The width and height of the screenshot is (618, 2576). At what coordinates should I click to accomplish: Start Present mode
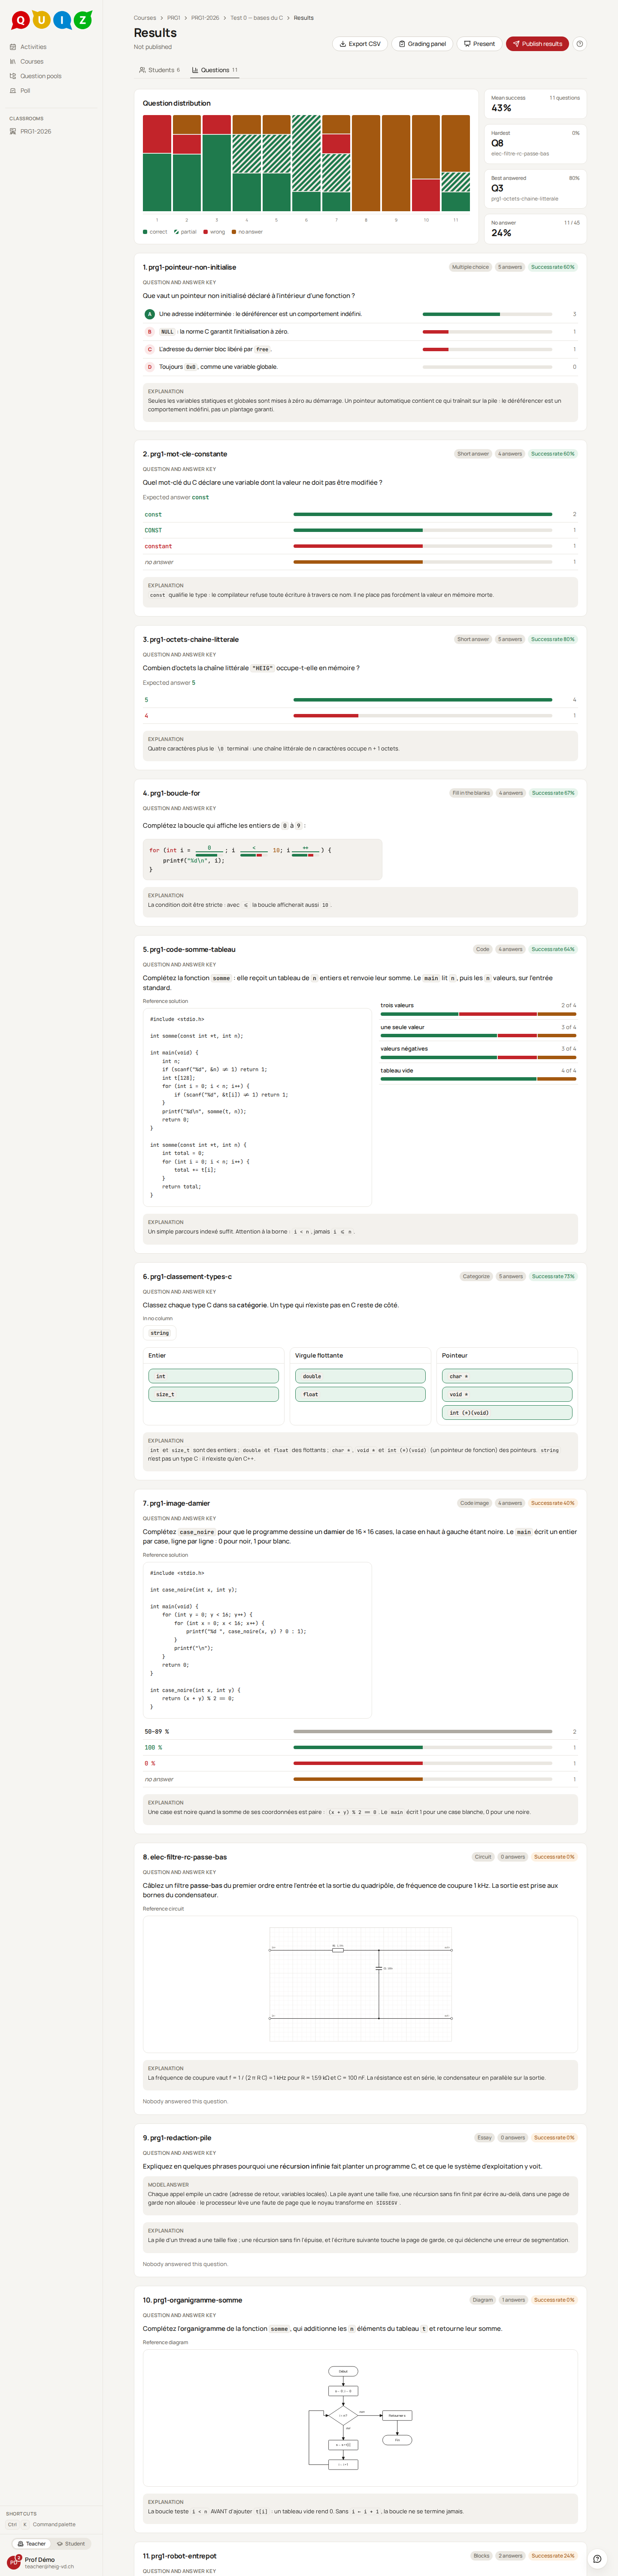479,44
